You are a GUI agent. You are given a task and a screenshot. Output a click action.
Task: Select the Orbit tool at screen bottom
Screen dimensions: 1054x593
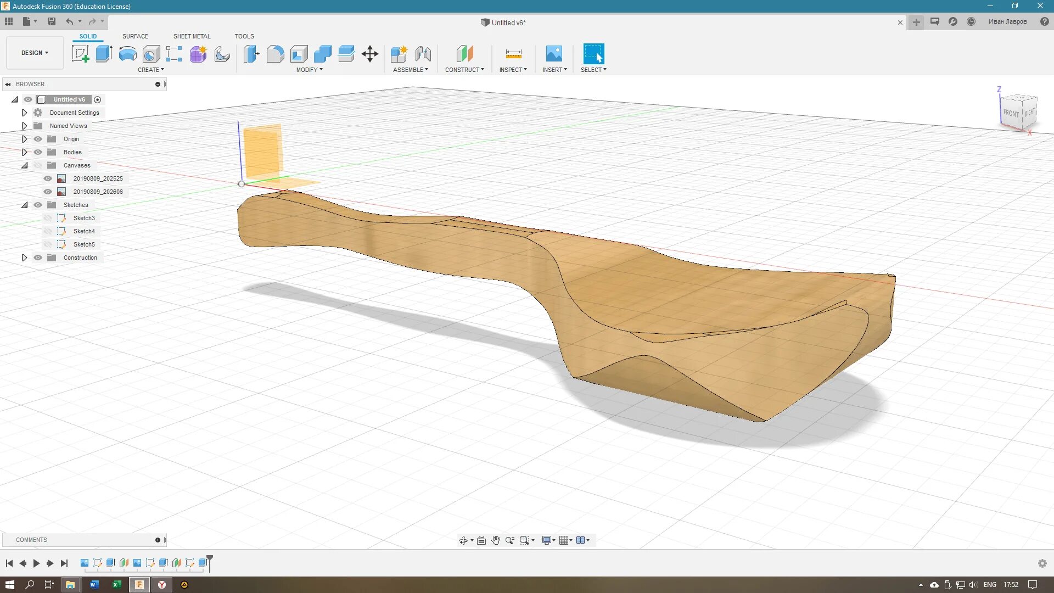point(465,540)
